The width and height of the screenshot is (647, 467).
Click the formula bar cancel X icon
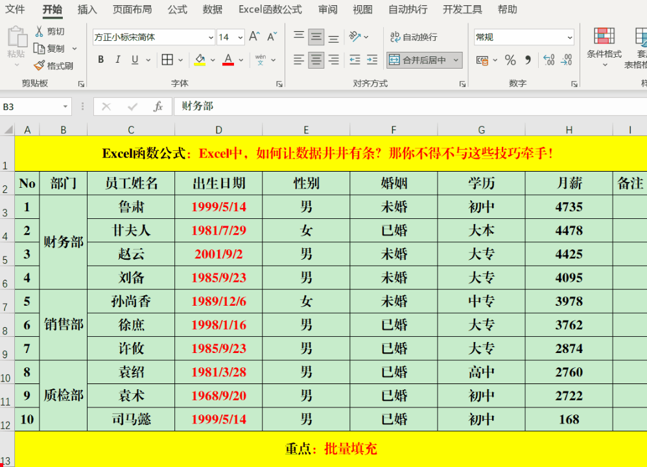pyautogui.click(x=106, y=107)
